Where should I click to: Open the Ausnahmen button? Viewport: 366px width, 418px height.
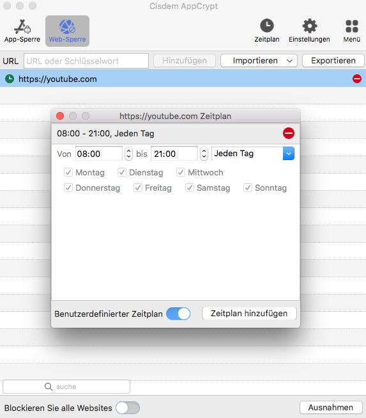click(331, 408)
